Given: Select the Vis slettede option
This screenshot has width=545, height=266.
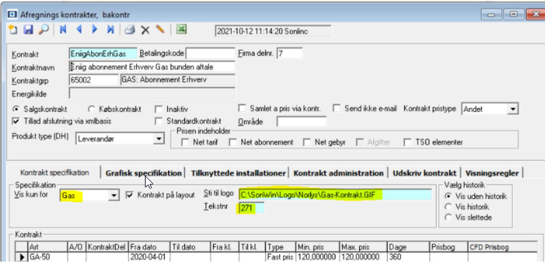Looking at the screenshot, I should 448,218.
